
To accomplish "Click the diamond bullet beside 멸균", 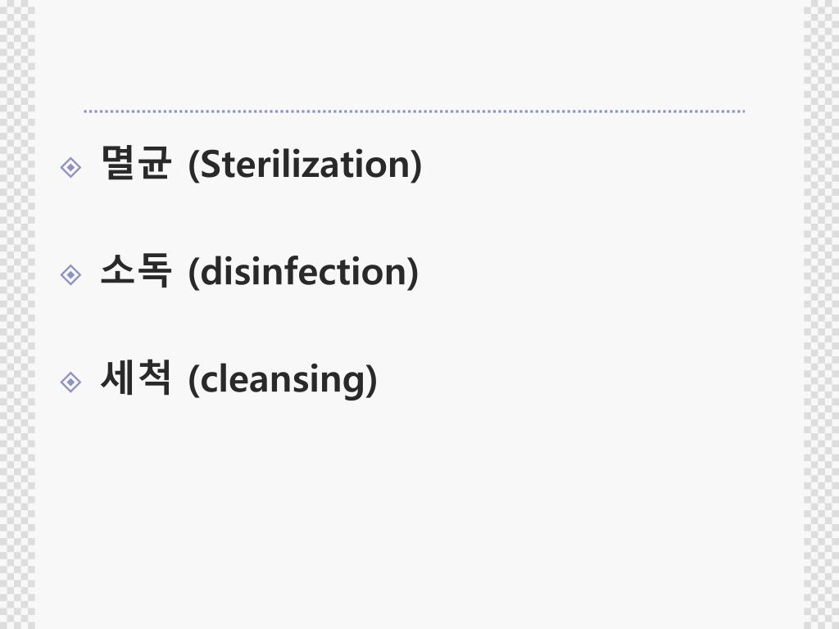I will 70,167.
